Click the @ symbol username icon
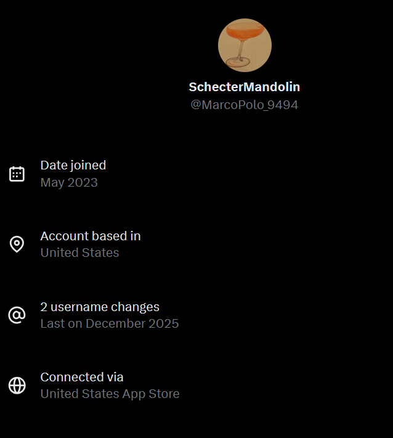This screenshot has width=393, height=438. [17, 315]
